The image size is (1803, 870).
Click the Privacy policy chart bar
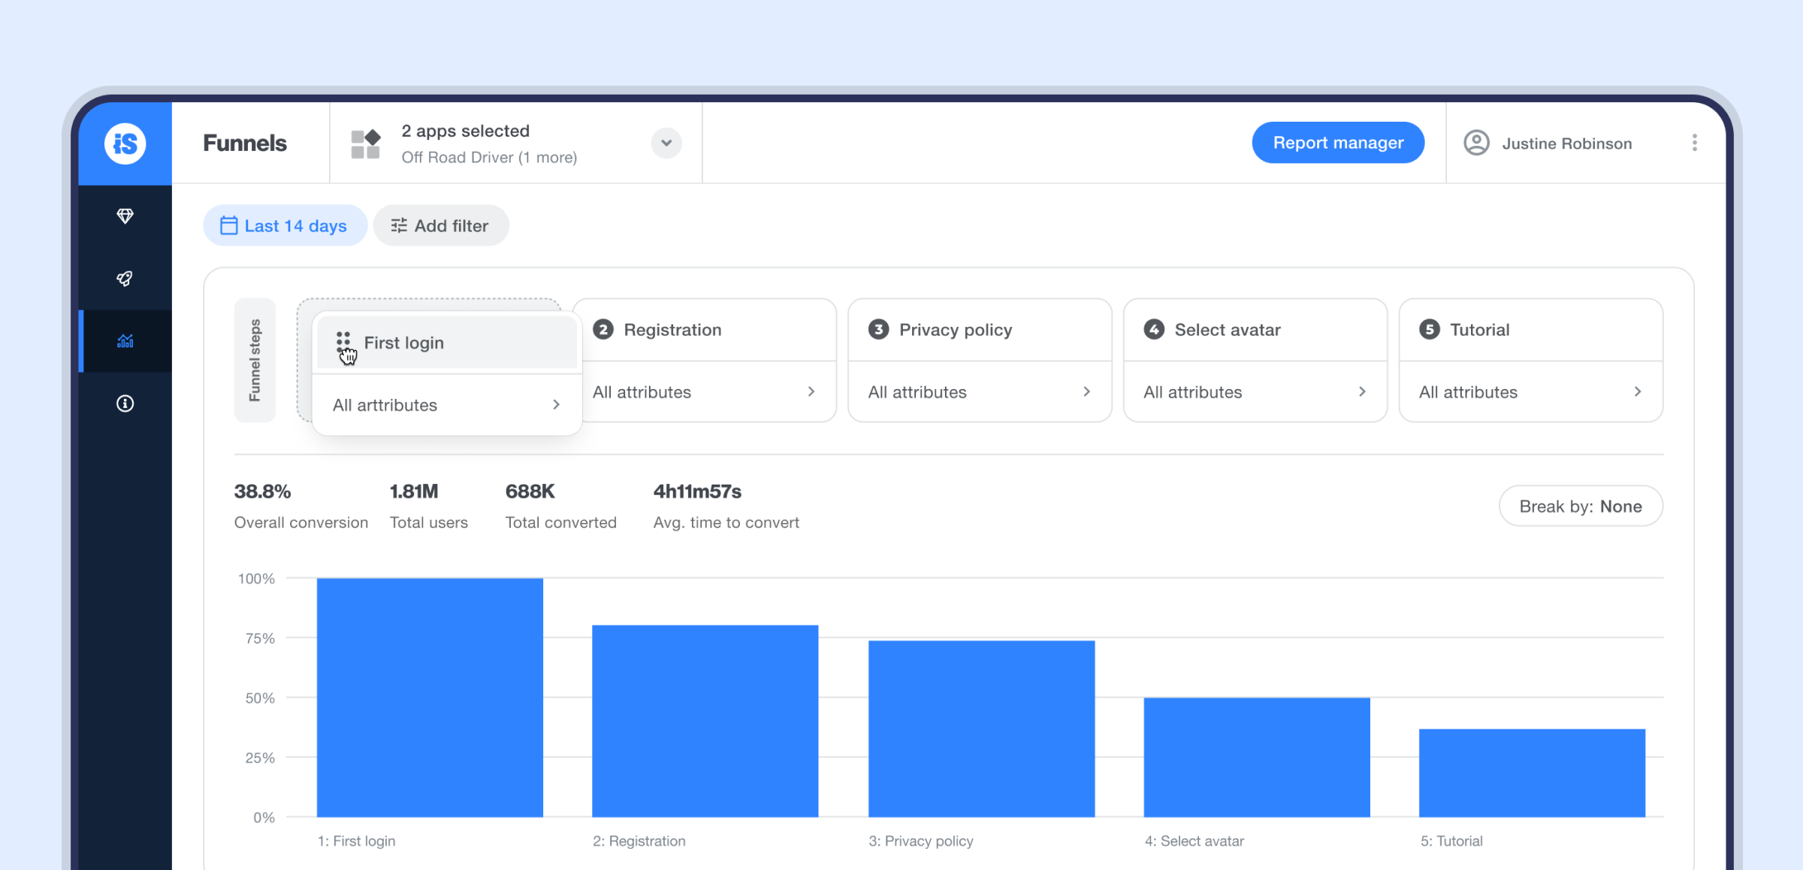(981, 729)
